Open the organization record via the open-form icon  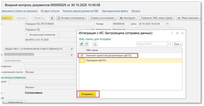coord(72,49)
